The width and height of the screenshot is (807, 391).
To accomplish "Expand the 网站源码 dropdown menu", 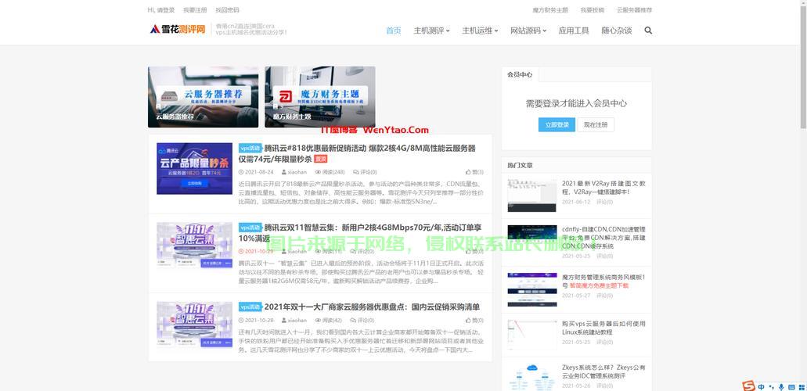I will tap(528, 30).
